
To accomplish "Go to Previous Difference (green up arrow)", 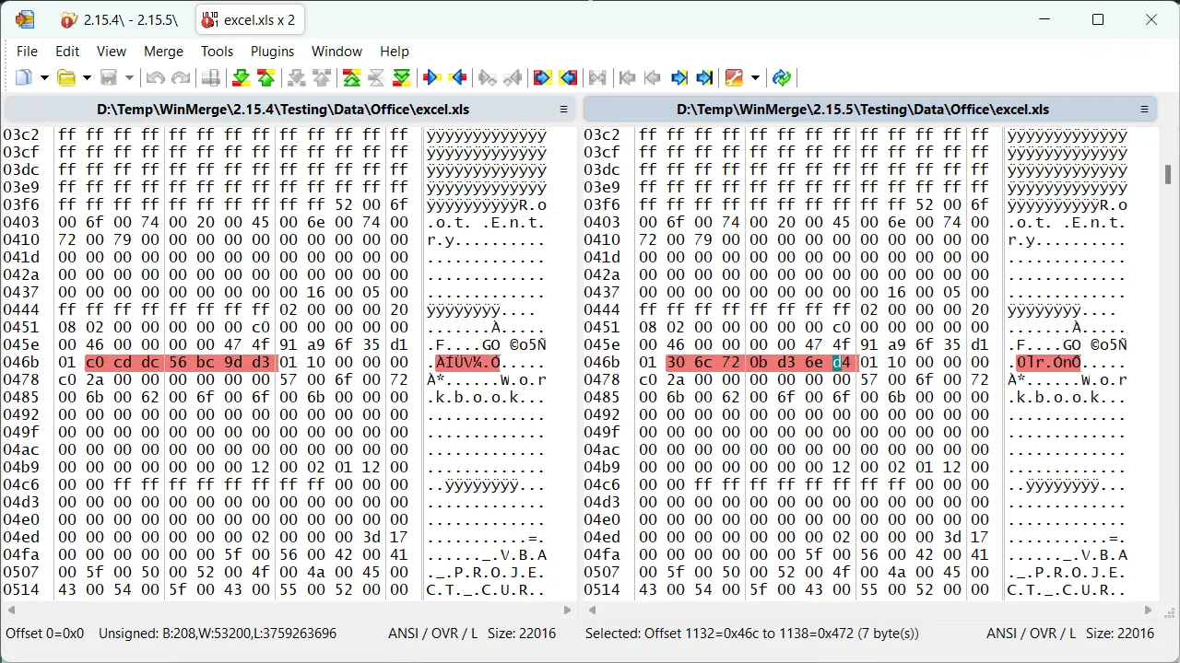I will (265, 78).
